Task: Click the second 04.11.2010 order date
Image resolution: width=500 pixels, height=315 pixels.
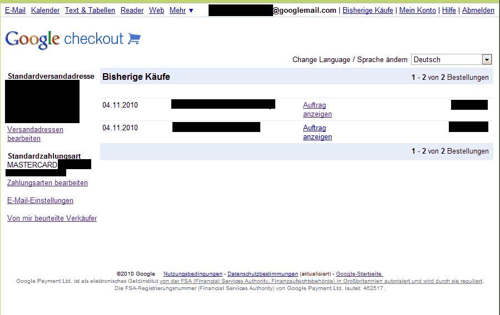Action: 120,128
